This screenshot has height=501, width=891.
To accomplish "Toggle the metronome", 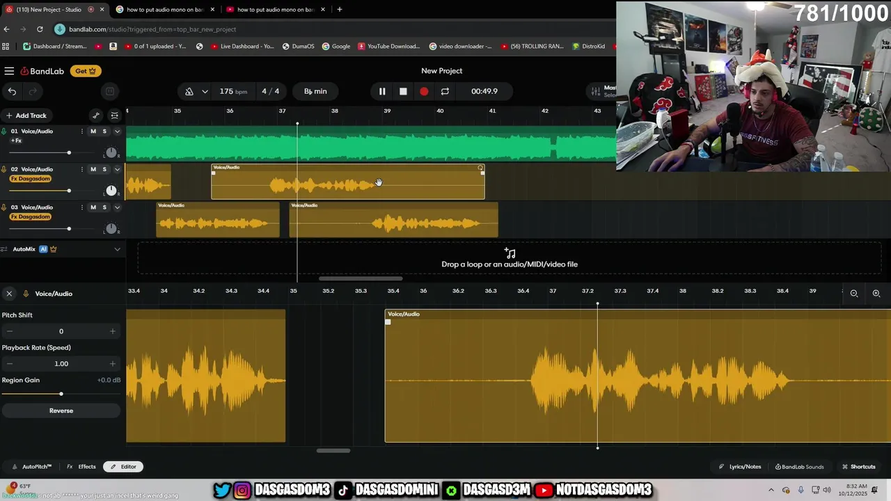I will click(x=189, y=91).
